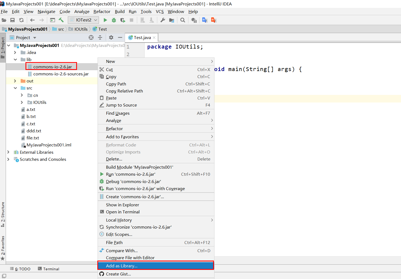
Task: Choose Add as Library... from context menu
Action: coord(156,266)
